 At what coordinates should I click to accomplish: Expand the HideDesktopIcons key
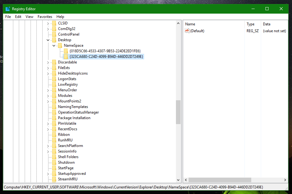[x=48, y=73]
